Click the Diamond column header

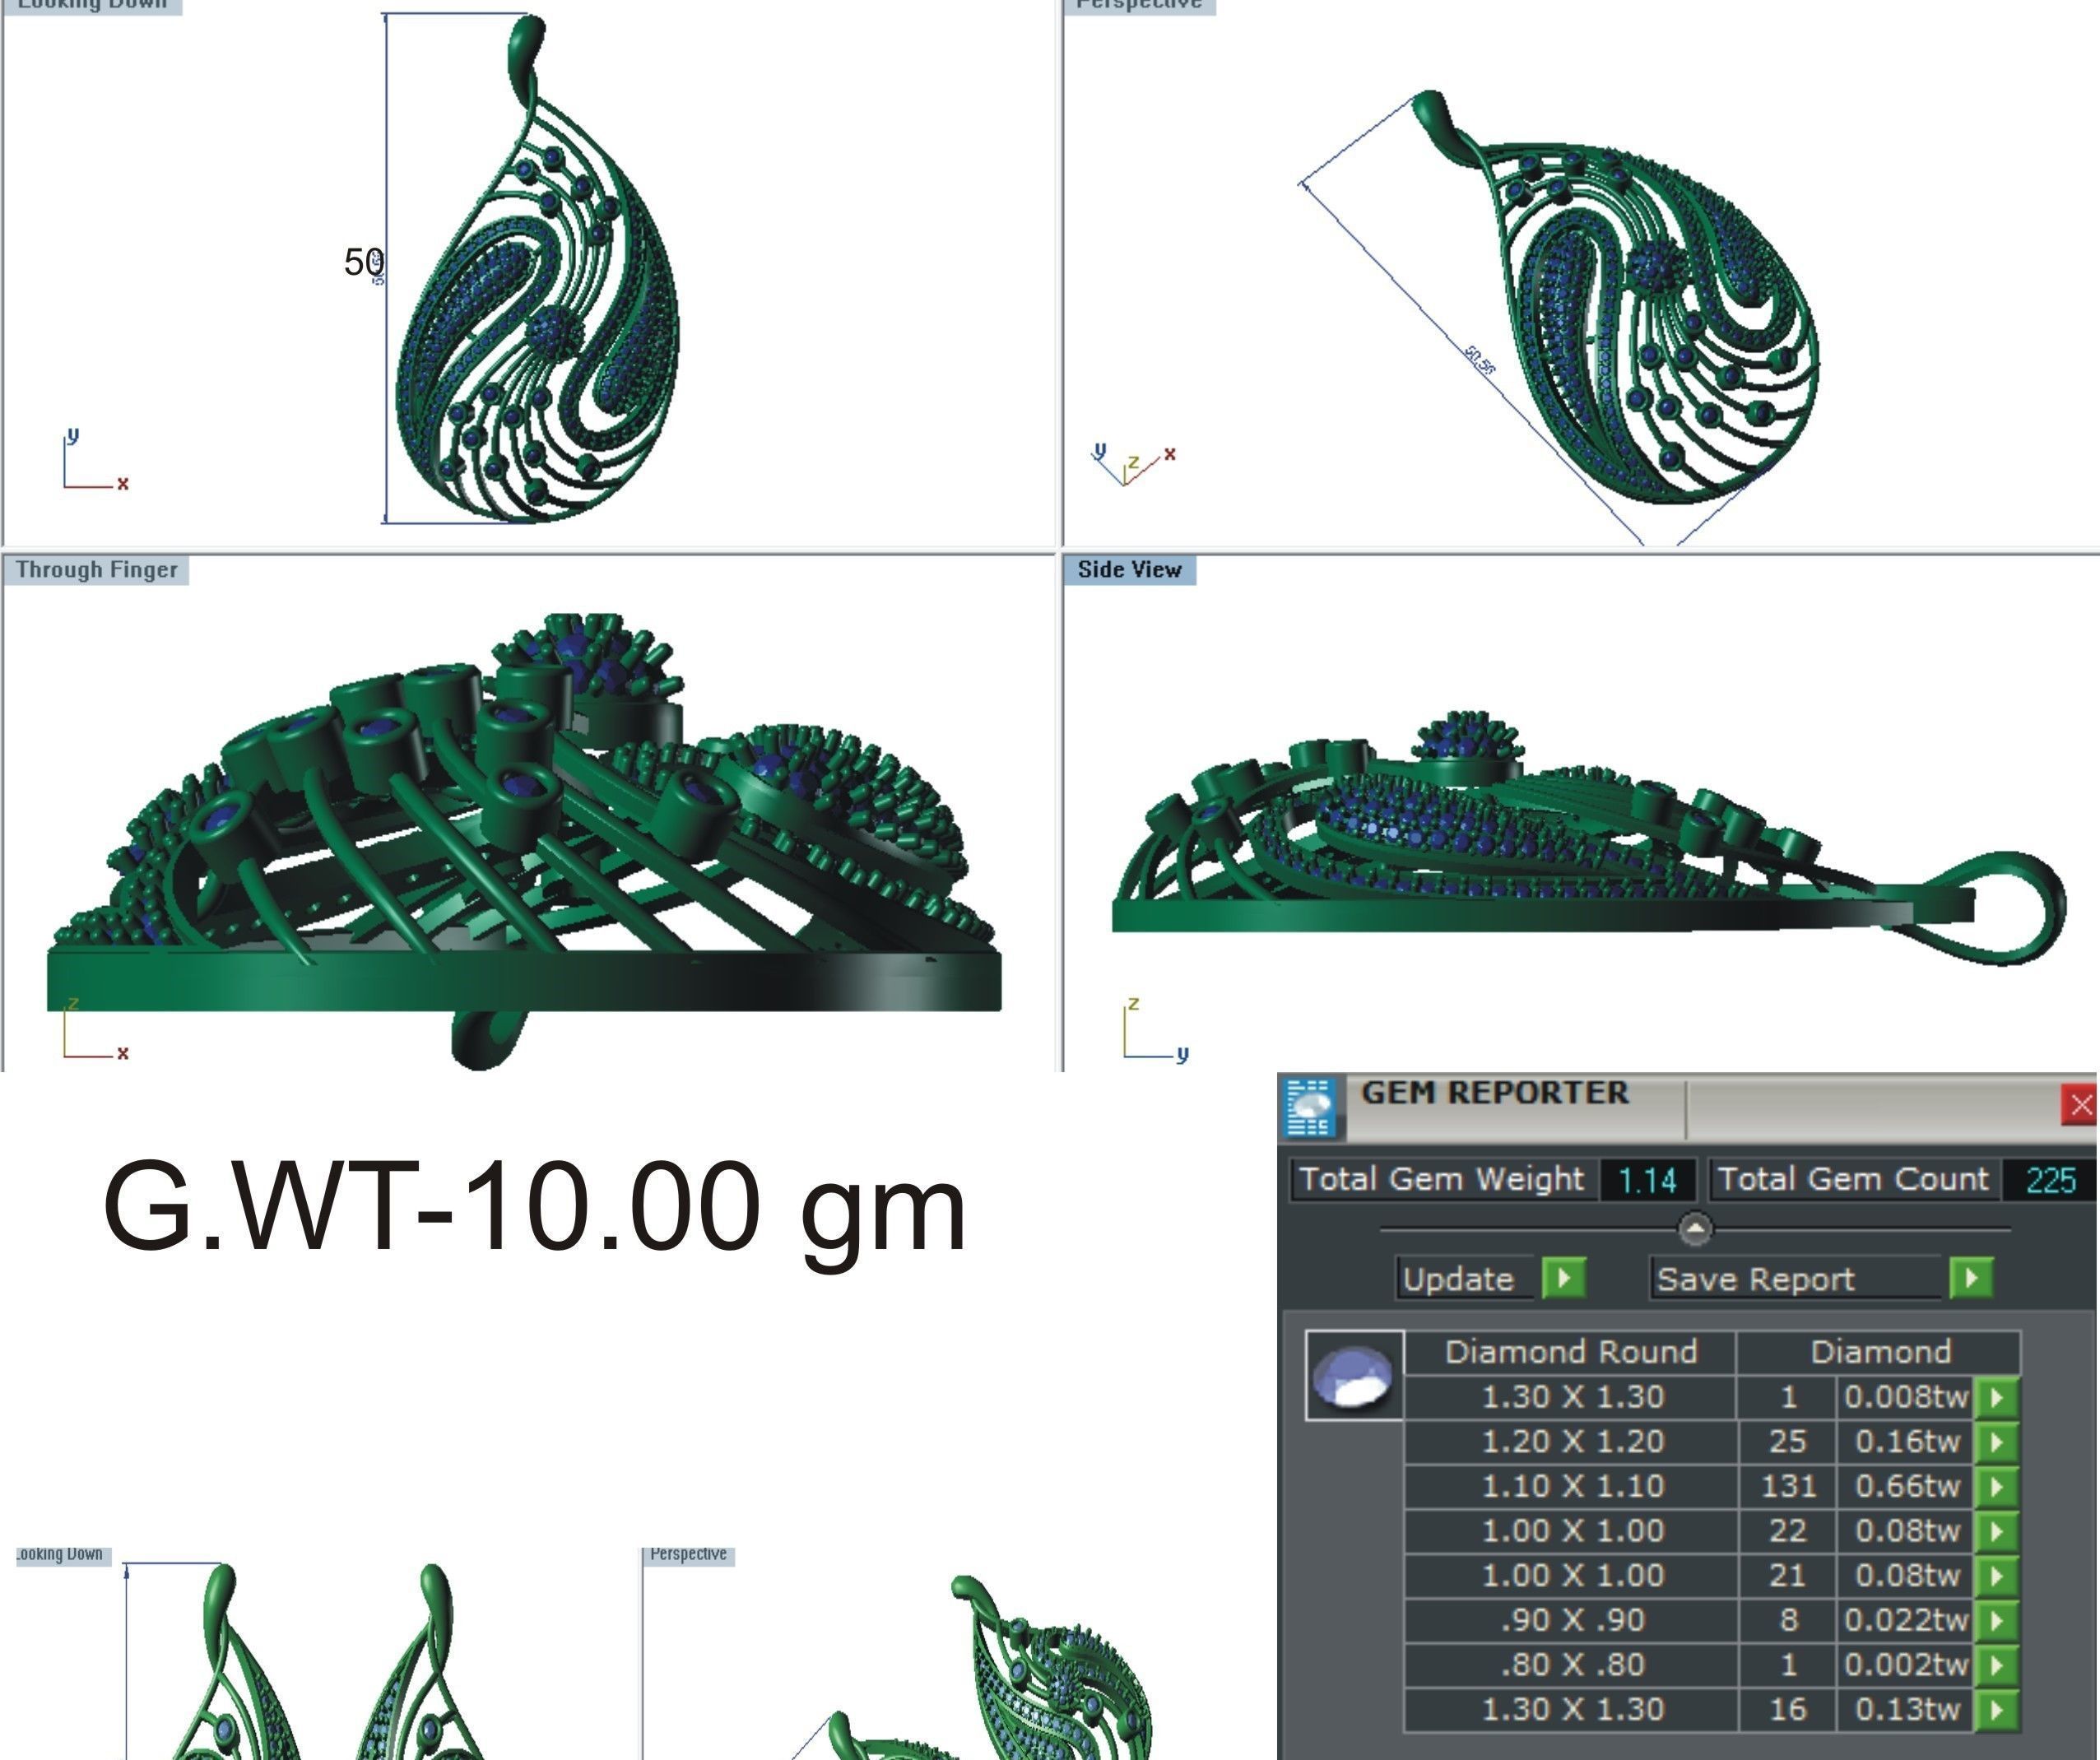click(x=1880, y=1352)
